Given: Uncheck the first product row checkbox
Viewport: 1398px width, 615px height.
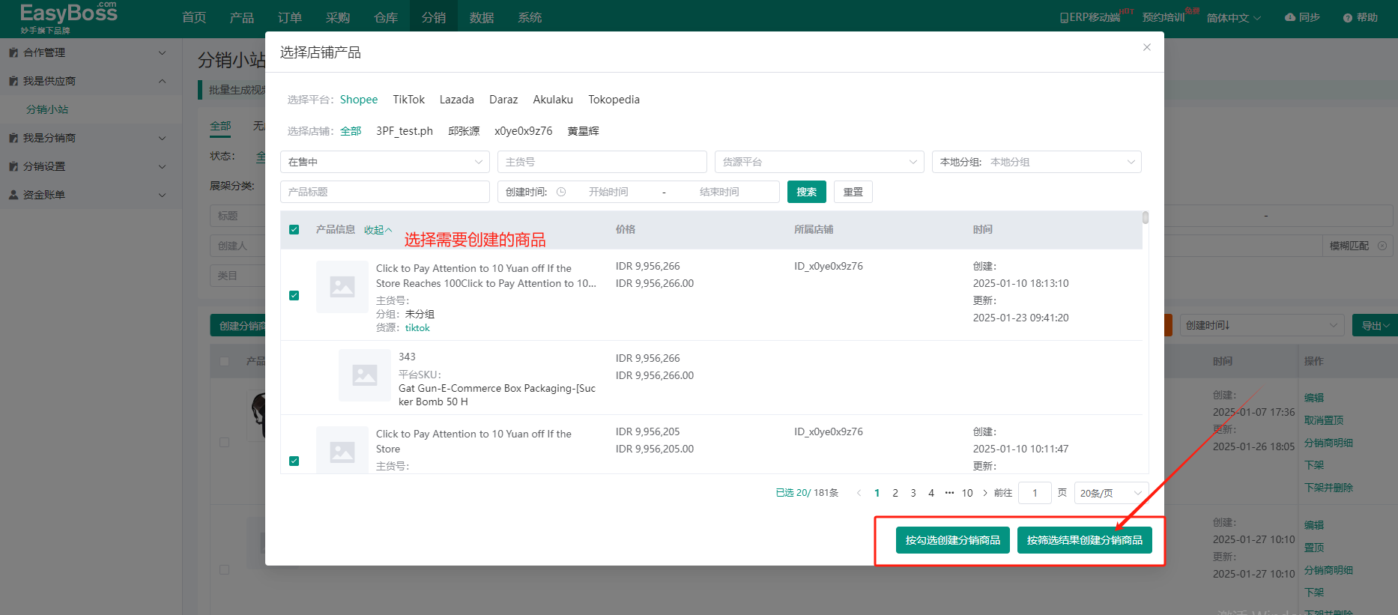Looking at the screenshot, I should [294, 295].
